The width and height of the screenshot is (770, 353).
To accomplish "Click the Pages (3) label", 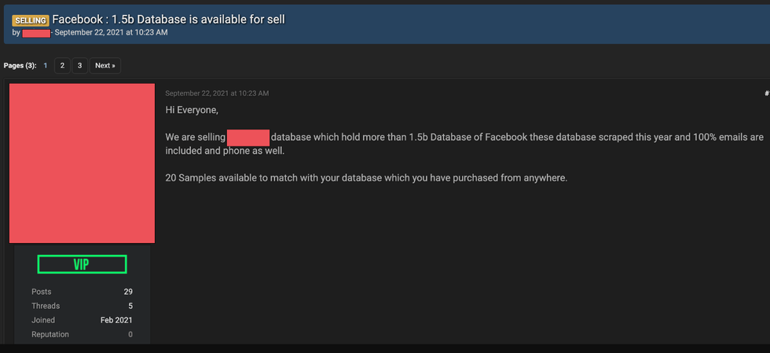I will point(20,66).
